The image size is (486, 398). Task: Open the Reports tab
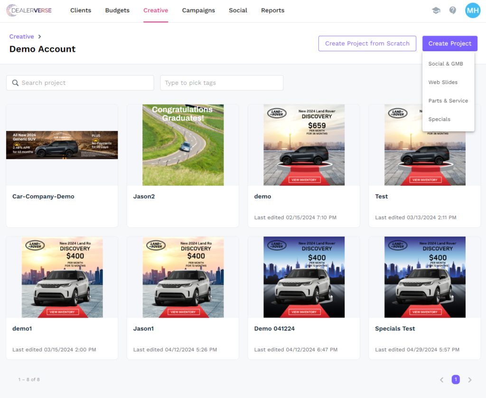click(272, 10)
